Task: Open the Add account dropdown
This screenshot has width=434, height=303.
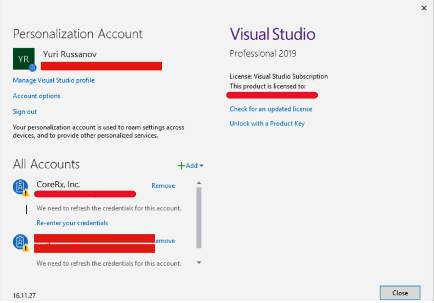Action: 201,165
